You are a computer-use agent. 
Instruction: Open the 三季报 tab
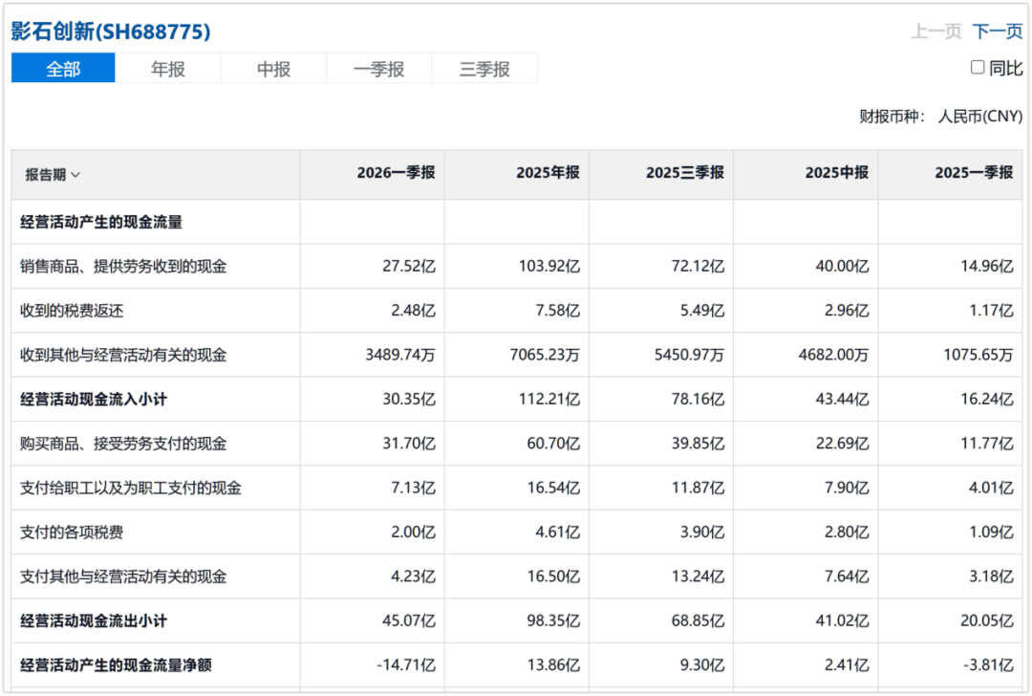pos(484,69)
